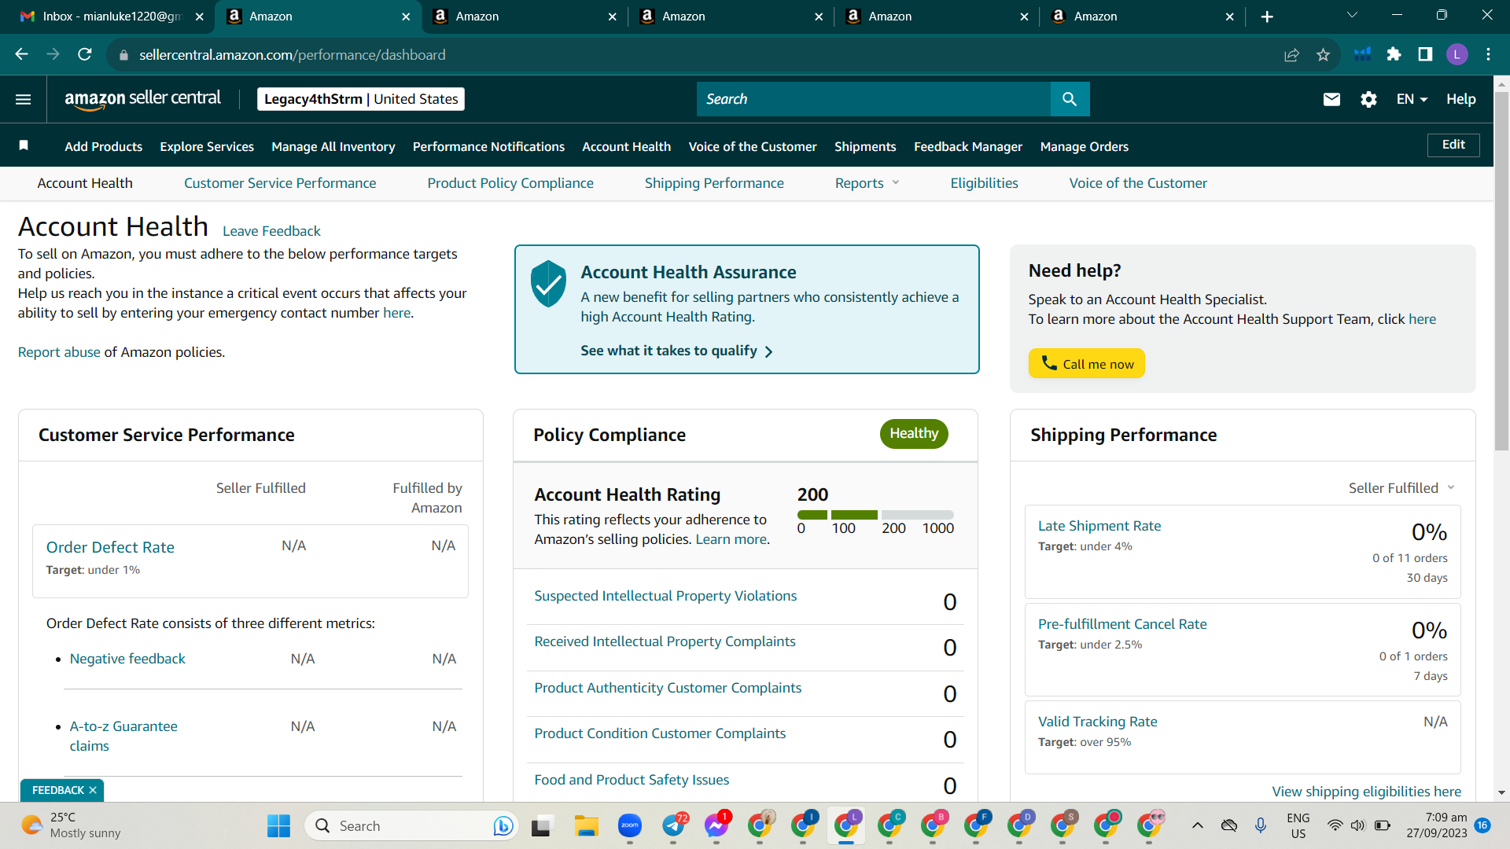This screenshot has height=849, width=1510.
Task: Click the page vertical scrollbar
Action: point(1501,271)
